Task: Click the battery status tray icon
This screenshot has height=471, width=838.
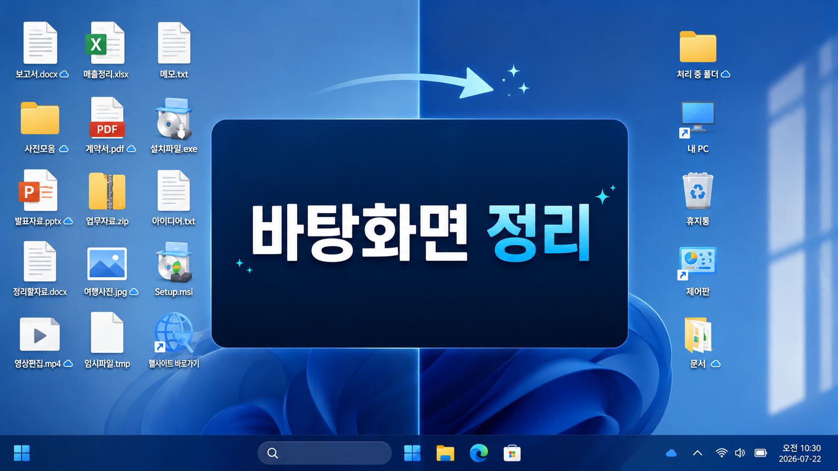Action: pos(761,453)
